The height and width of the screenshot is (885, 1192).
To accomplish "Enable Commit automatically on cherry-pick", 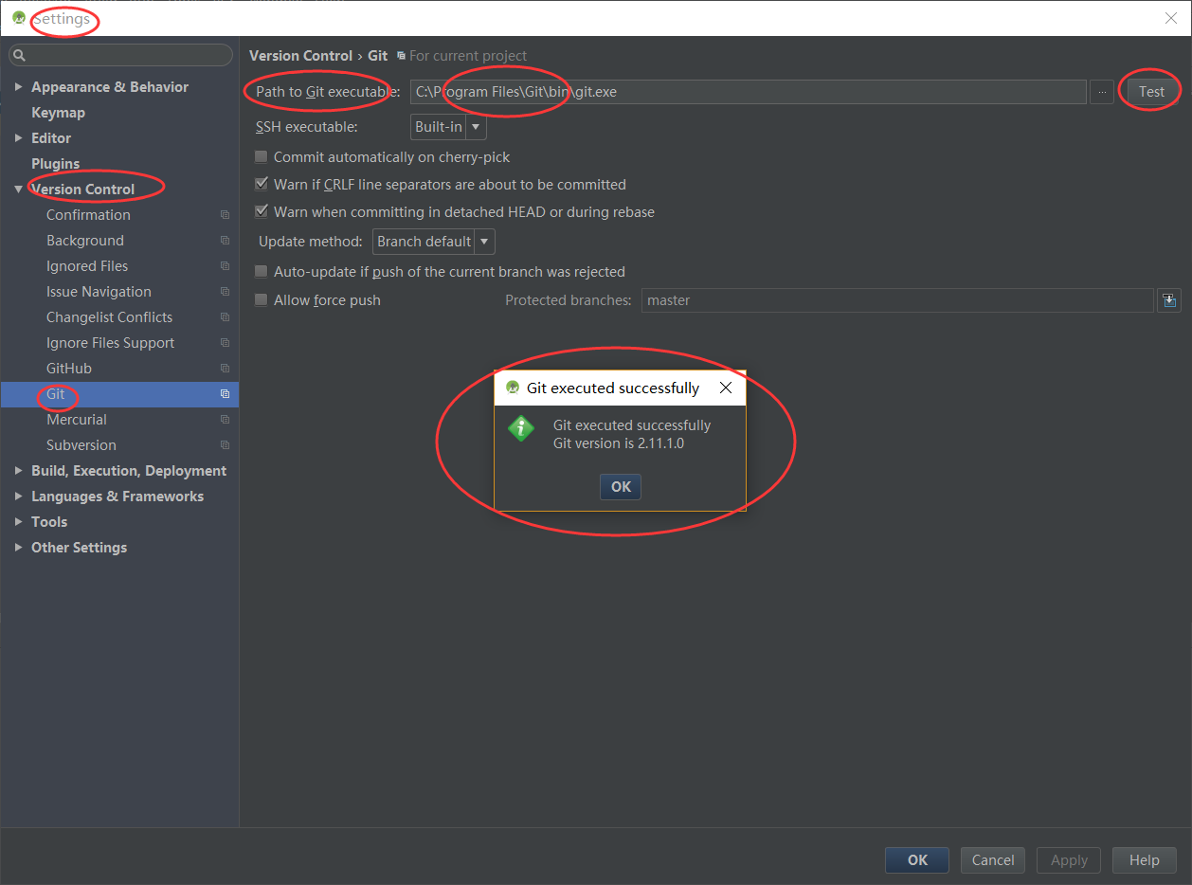I will (262, 157).
